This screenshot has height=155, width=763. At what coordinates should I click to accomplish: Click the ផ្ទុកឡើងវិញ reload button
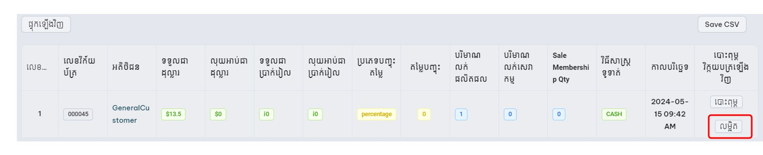point(46,24)
